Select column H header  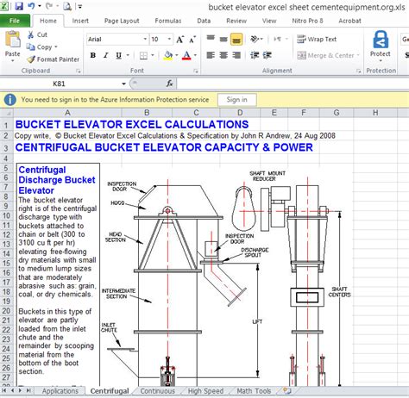pos(375,113)
